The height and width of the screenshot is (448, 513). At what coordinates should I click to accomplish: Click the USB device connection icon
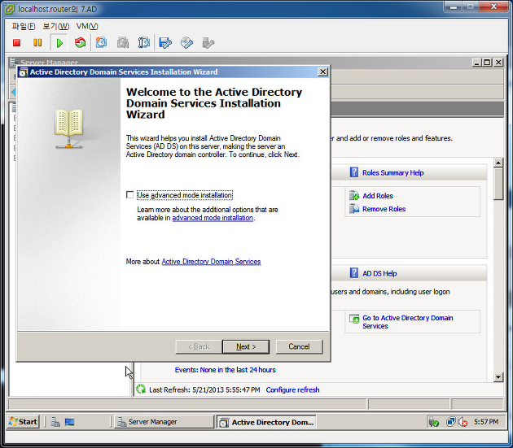tap(208, 43)
